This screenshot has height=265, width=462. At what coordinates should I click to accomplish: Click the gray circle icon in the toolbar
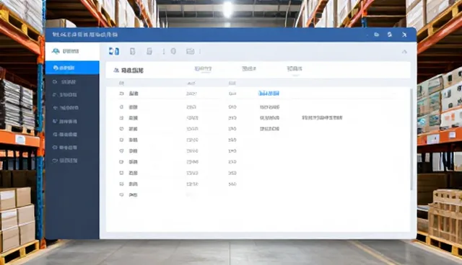click(x=173, y=51)
